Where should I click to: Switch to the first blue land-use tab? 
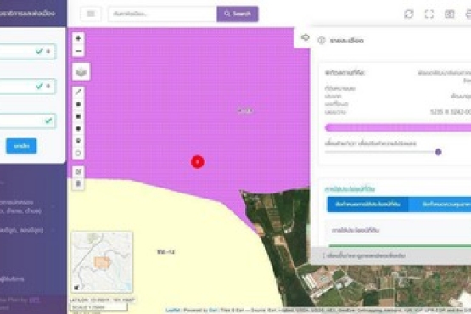pyautogui.click(x=367, y=205)
